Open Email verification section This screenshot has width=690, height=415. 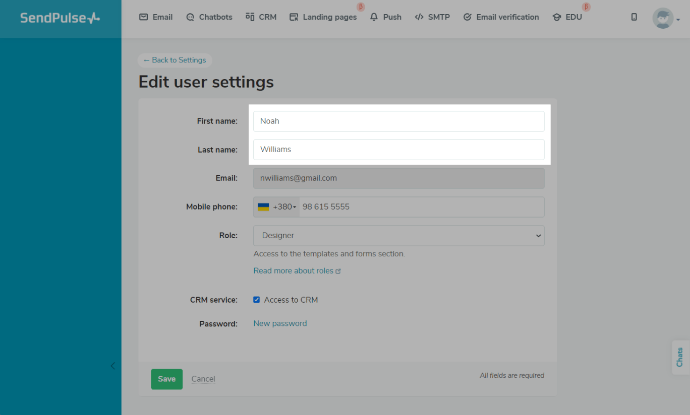coord(501,17)
